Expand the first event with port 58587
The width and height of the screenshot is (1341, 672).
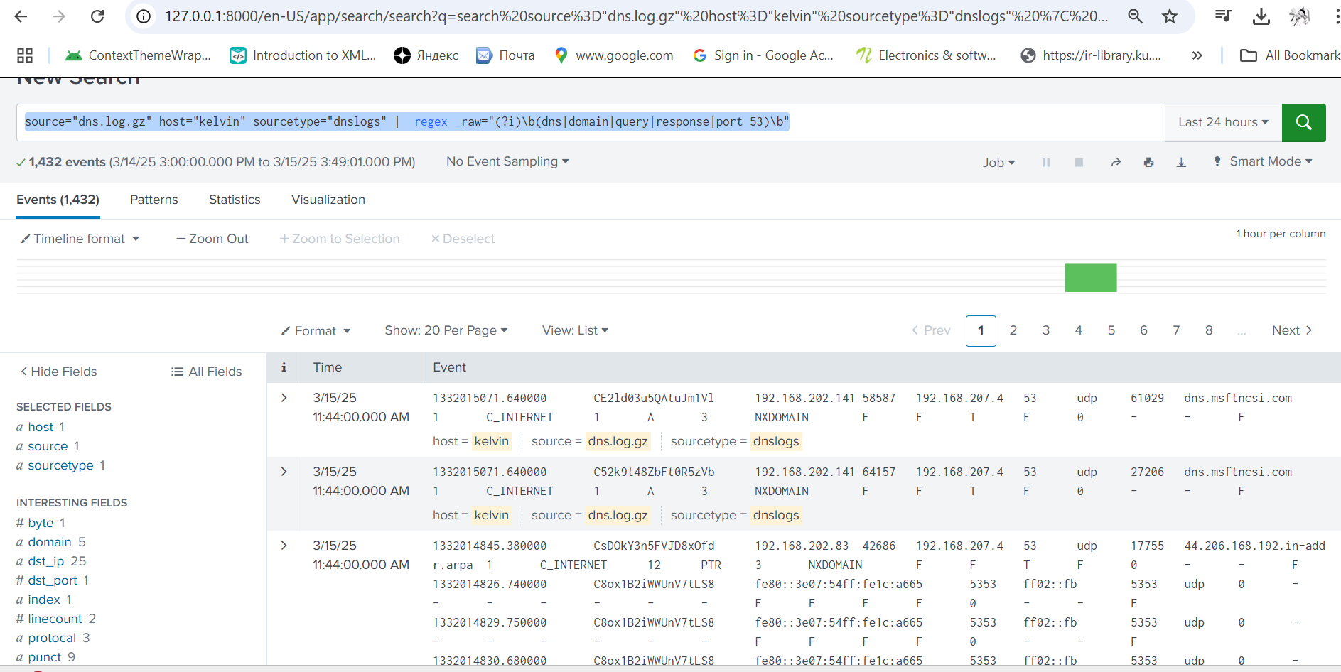click(284, 398)
